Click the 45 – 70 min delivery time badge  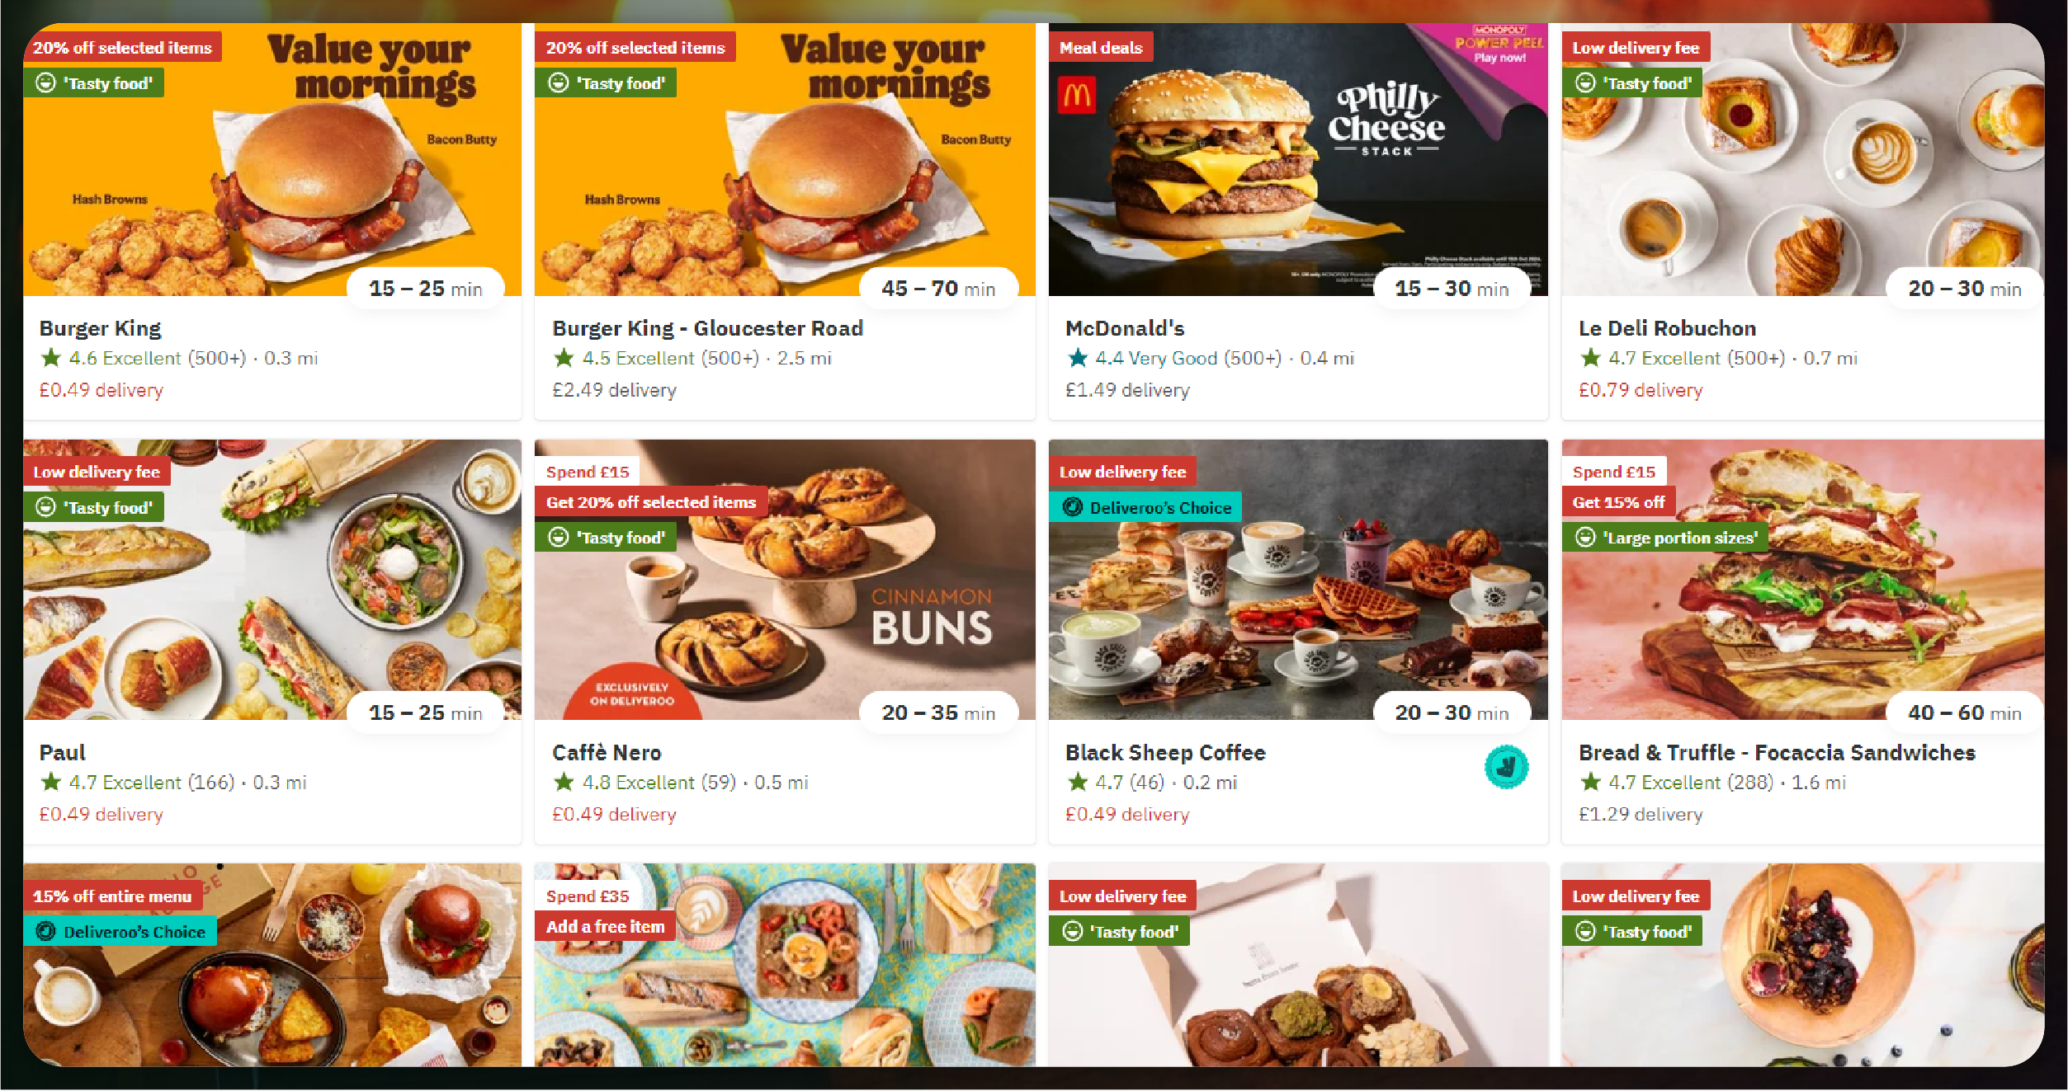coord(938,289)
